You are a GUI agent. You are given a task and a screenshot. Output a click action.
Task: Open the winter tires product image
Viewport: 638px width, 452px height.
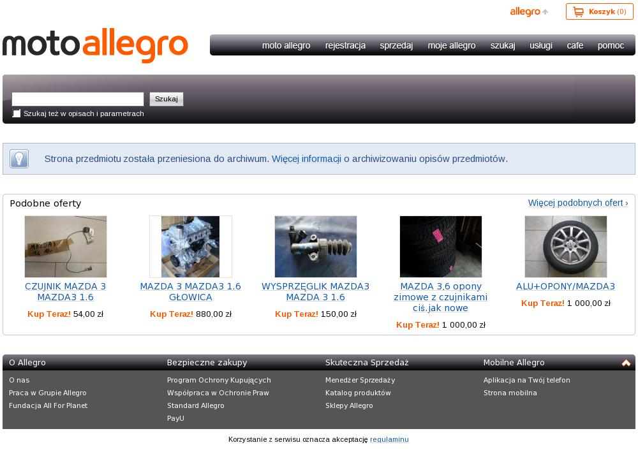441,247
